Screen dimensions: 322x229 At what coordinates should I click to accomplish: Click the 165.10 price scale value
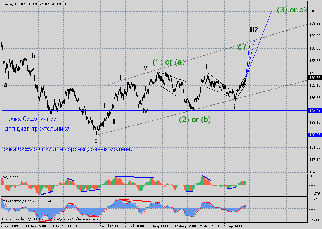315,85
